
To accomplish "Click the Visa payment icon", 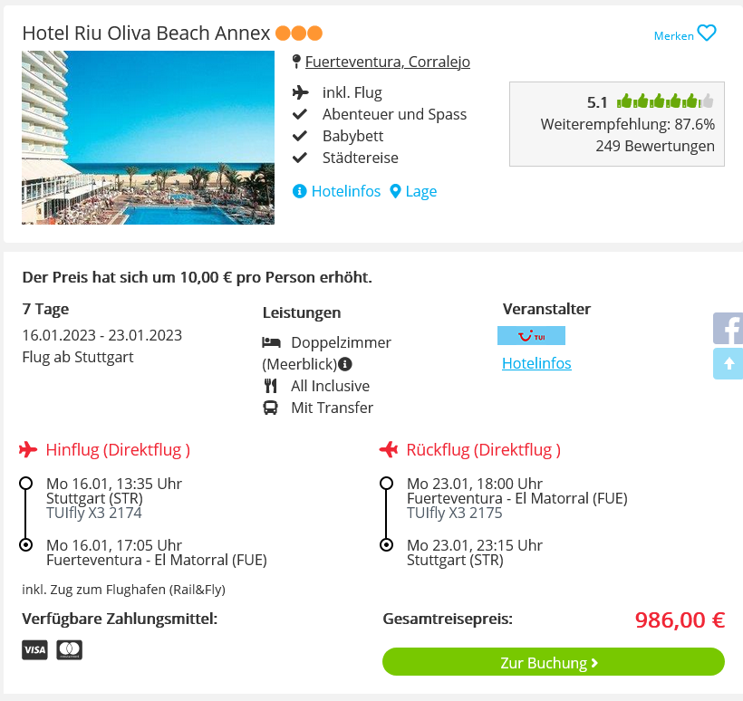I will coord(34,650).
